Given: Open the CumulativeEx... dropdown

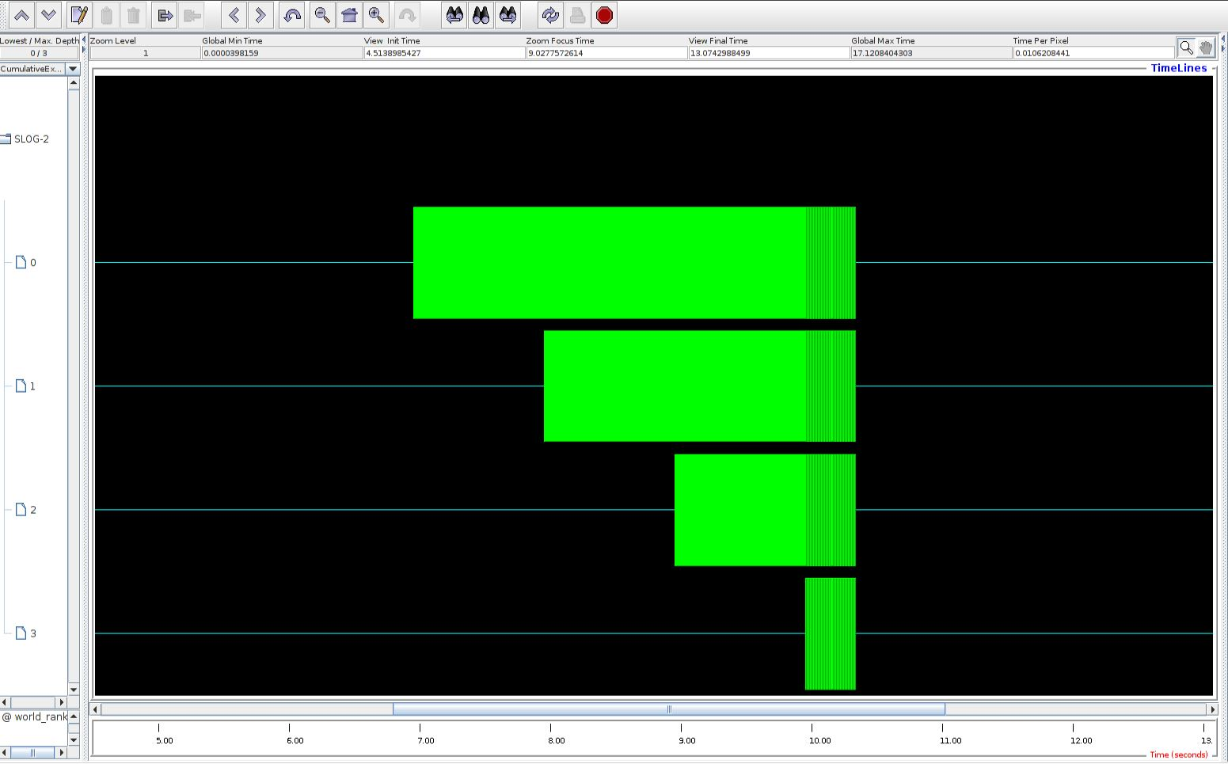Looking at the screenshot, I should coord(73,69).
